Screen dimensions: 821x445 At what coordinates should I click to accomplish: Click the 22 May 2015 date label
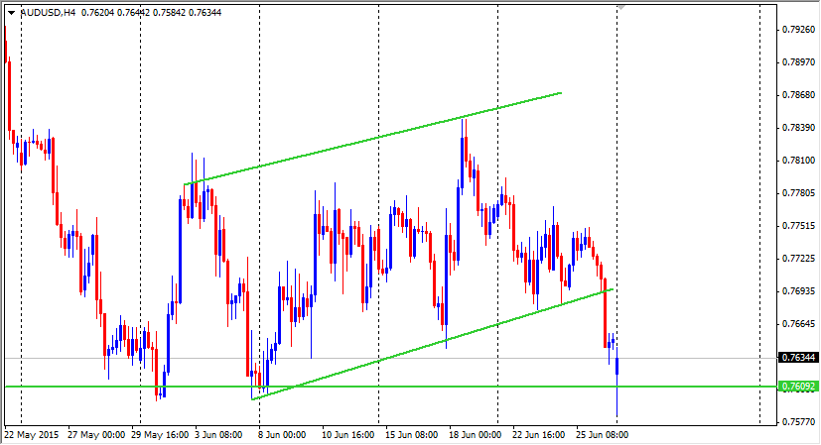32,435
